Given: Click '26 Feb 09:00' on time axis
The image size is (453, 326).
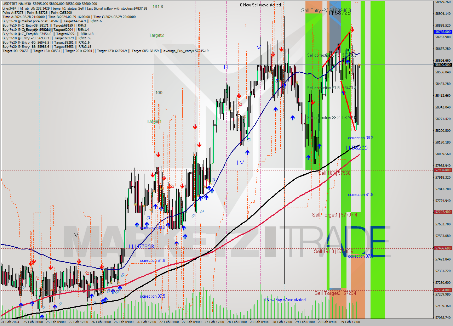Looking at the screenshot, I should point(123,322).
